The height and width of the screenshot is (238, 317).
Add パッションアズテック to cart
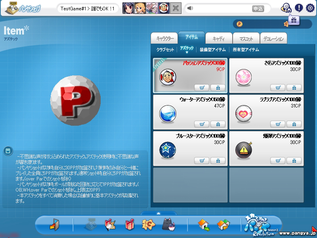(202, 87)
